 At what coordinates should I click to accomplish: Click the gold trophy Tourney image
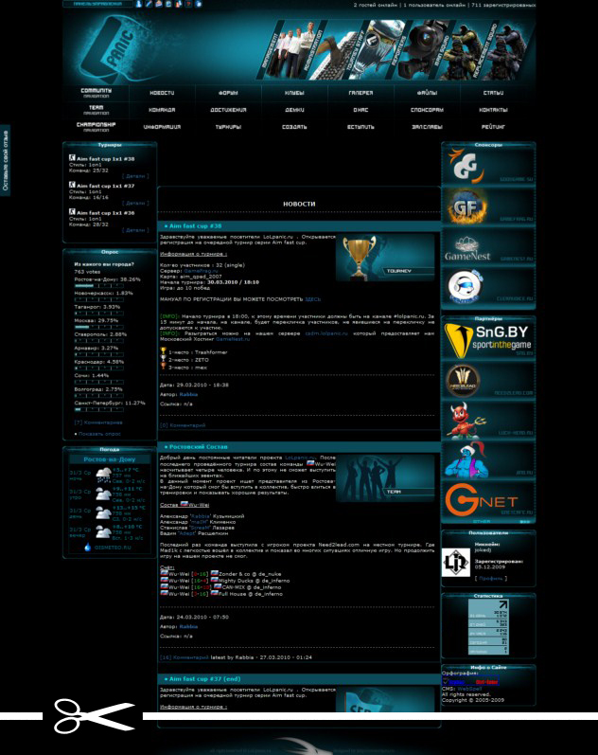[385, 258]
